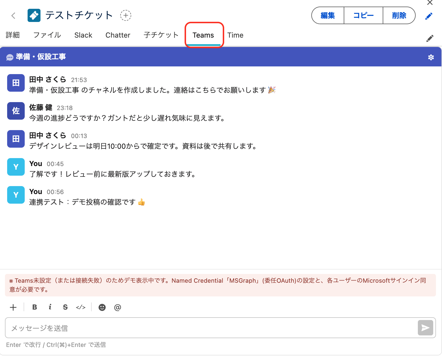
Task: Click the You avatar on the 00:56 message
Action: (x=16, y=195)
